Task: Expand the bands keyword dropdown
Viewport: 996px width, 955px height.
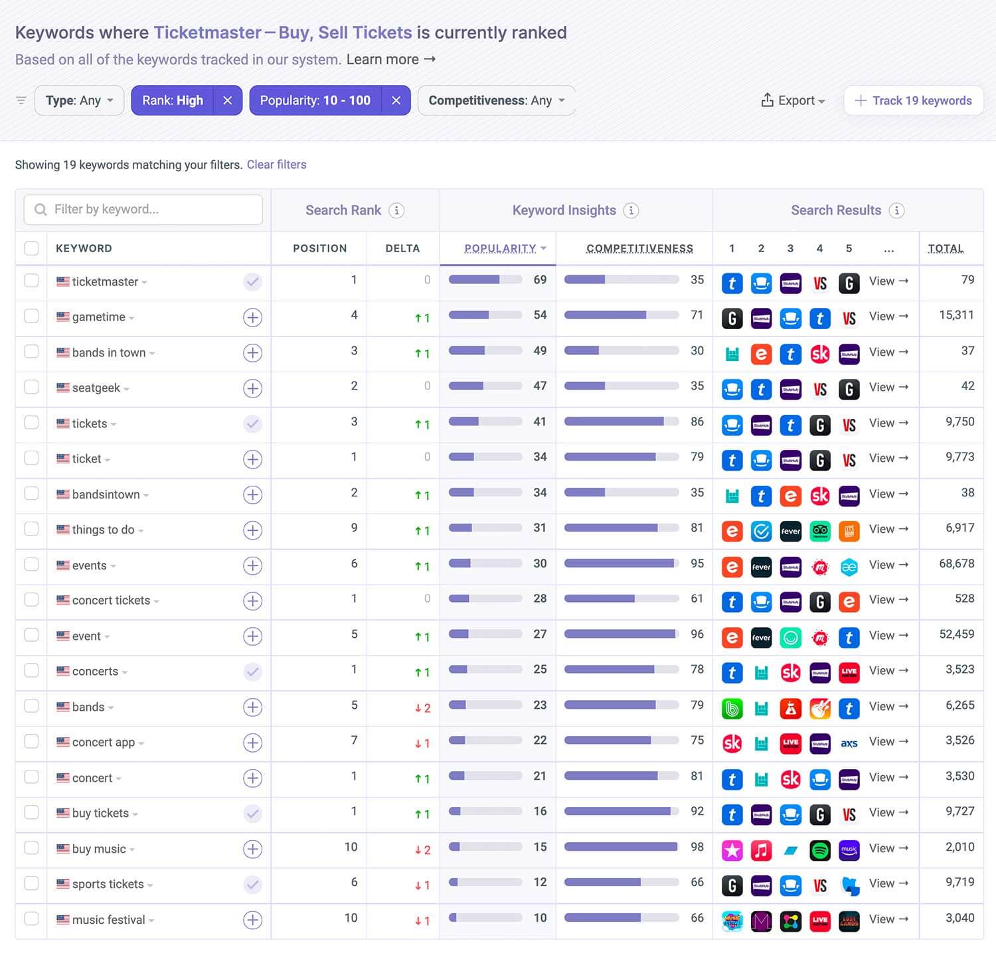Action: click(x=110, y=708)
